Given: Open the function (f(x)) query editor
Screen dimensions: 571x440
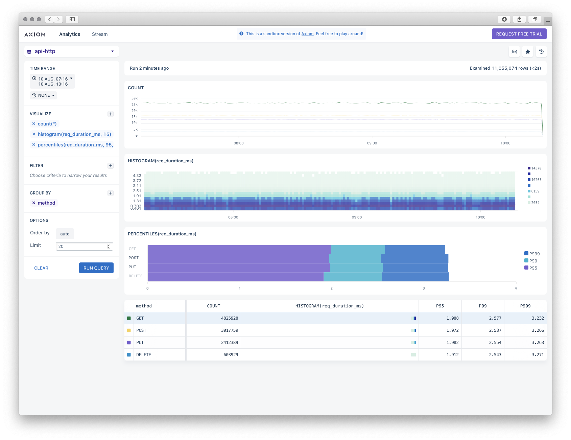Looking at the screenshot, I should click(514, 52).
